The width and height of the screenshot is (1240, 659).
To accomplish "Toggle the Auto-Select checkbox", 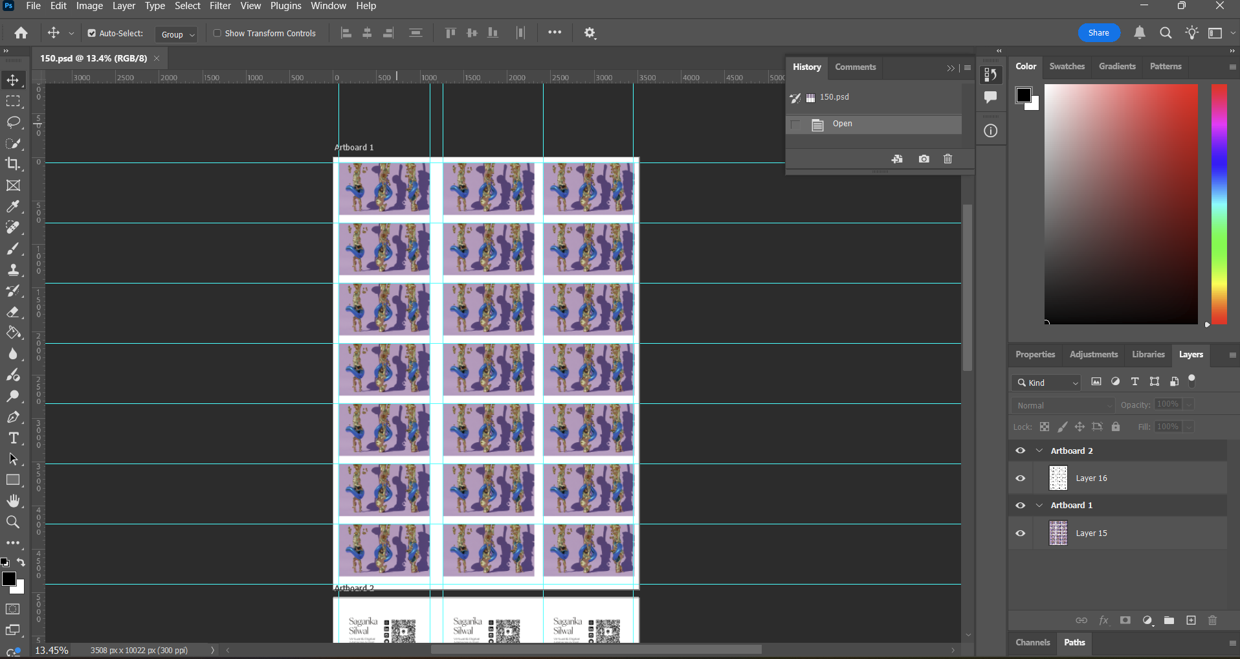I will click(91, 33).
